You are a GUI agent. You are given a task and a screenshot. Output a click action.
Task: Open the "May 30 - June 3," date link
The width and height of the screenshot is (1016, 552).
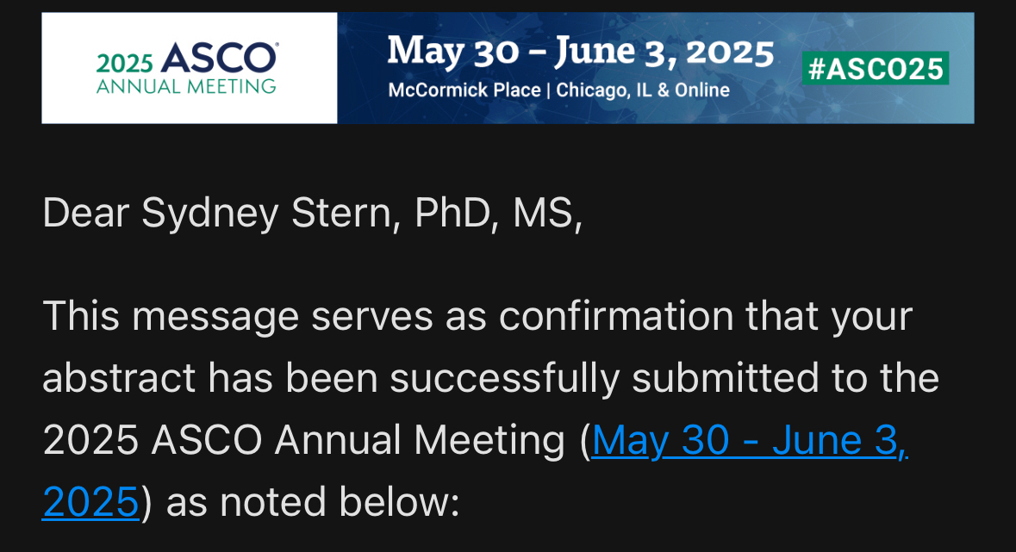(x=750, y=440)
